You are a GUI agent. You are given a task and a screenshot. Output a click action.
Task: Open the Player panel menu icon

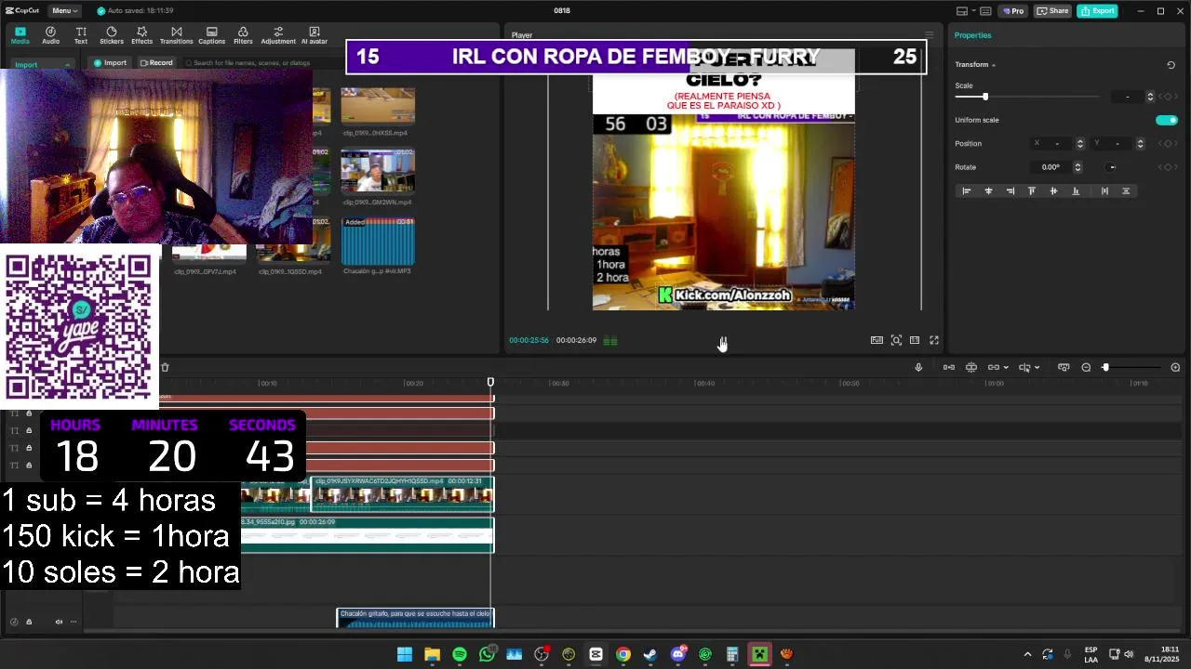click(928, 35)
